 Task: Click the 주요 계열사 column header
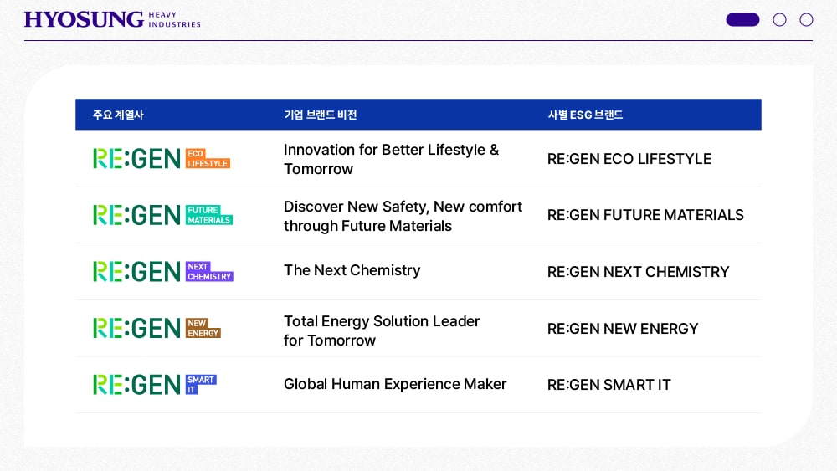[x=118, y=115]
